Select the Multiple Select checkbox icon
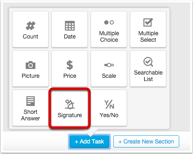The image size is (193, 154). pos(148,22)
